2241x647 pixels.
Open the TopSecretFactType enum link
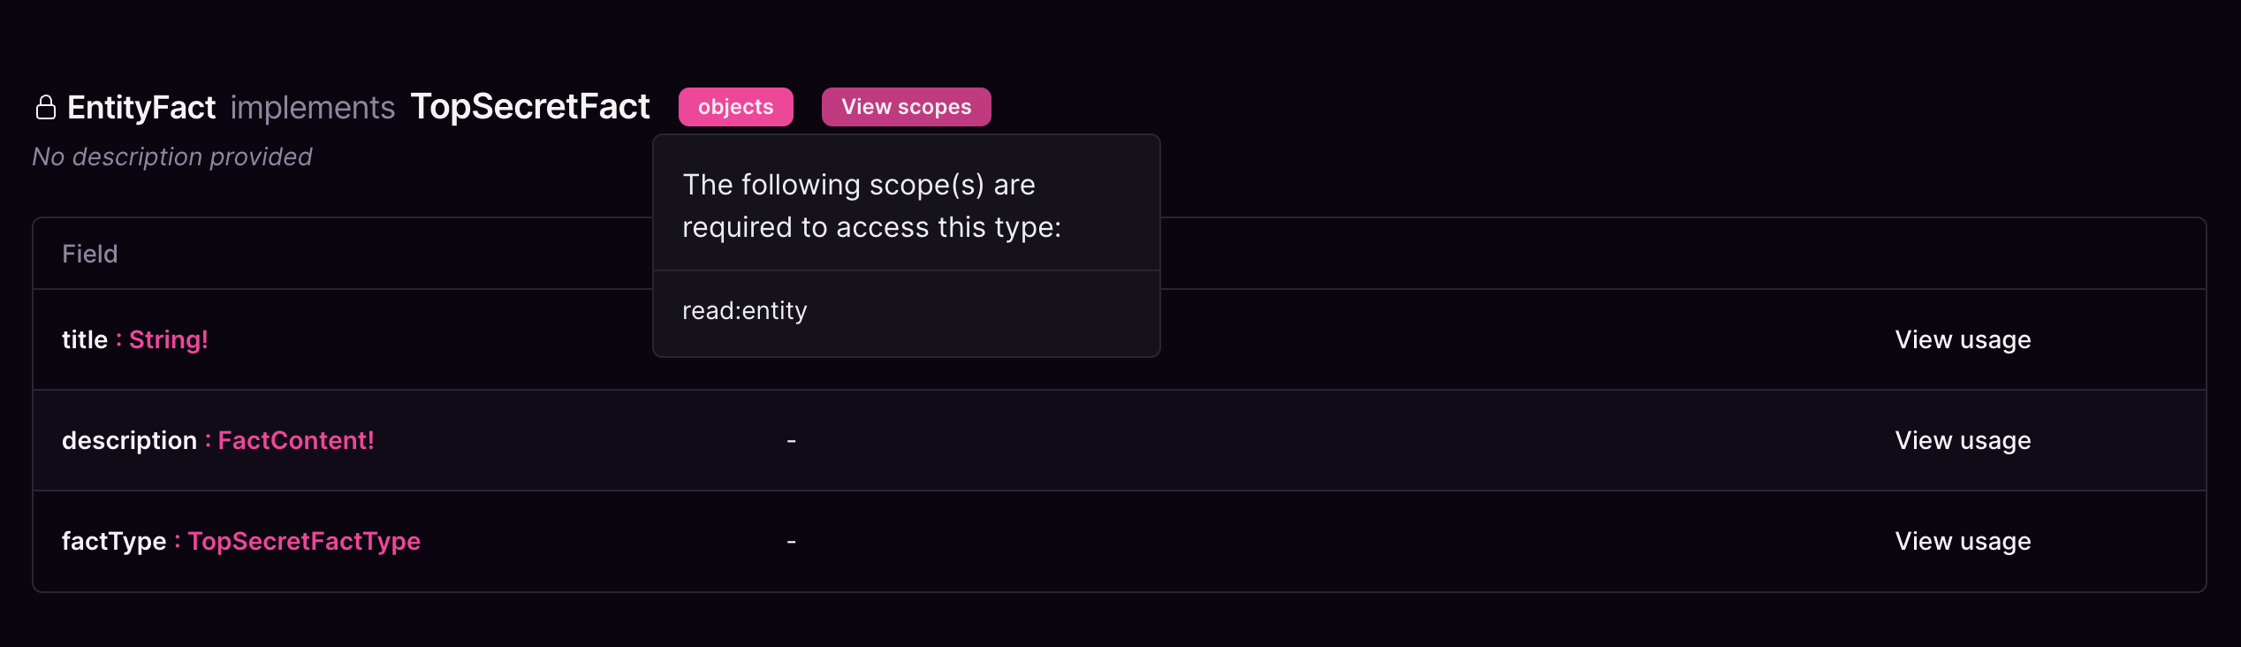pyautogui.click(x=304, y=541)
